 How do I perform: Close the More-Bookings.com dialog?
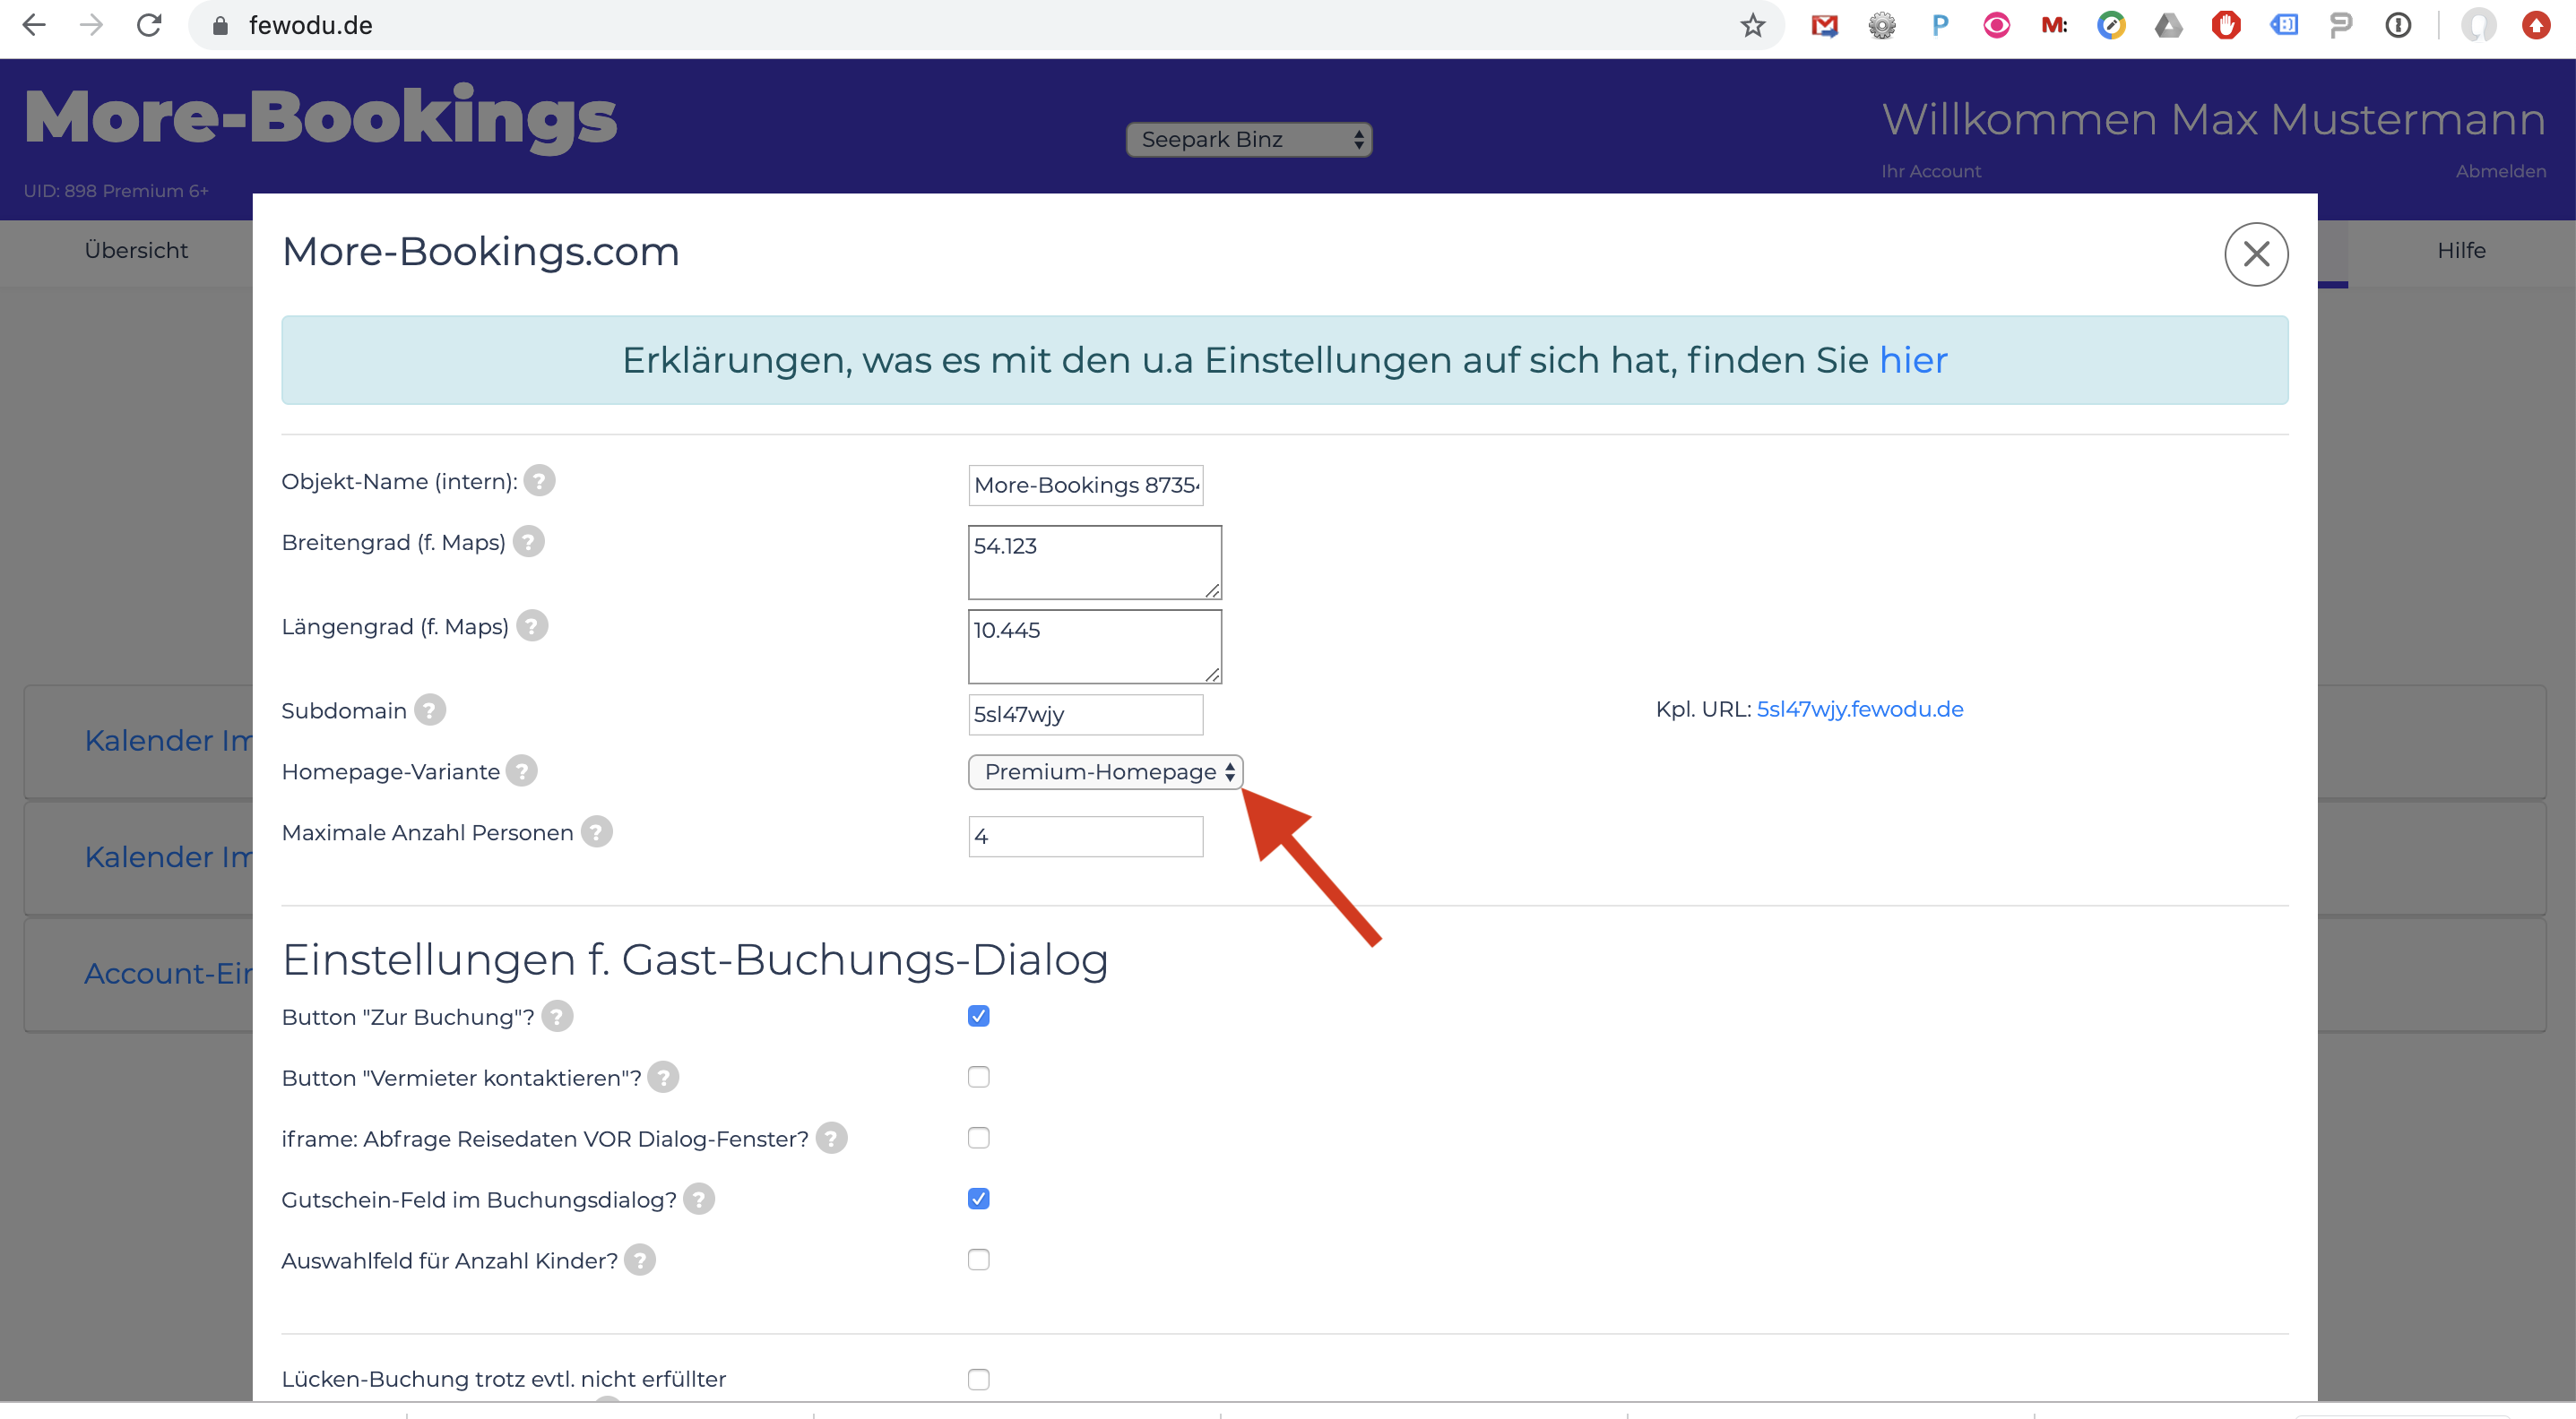2256,254
